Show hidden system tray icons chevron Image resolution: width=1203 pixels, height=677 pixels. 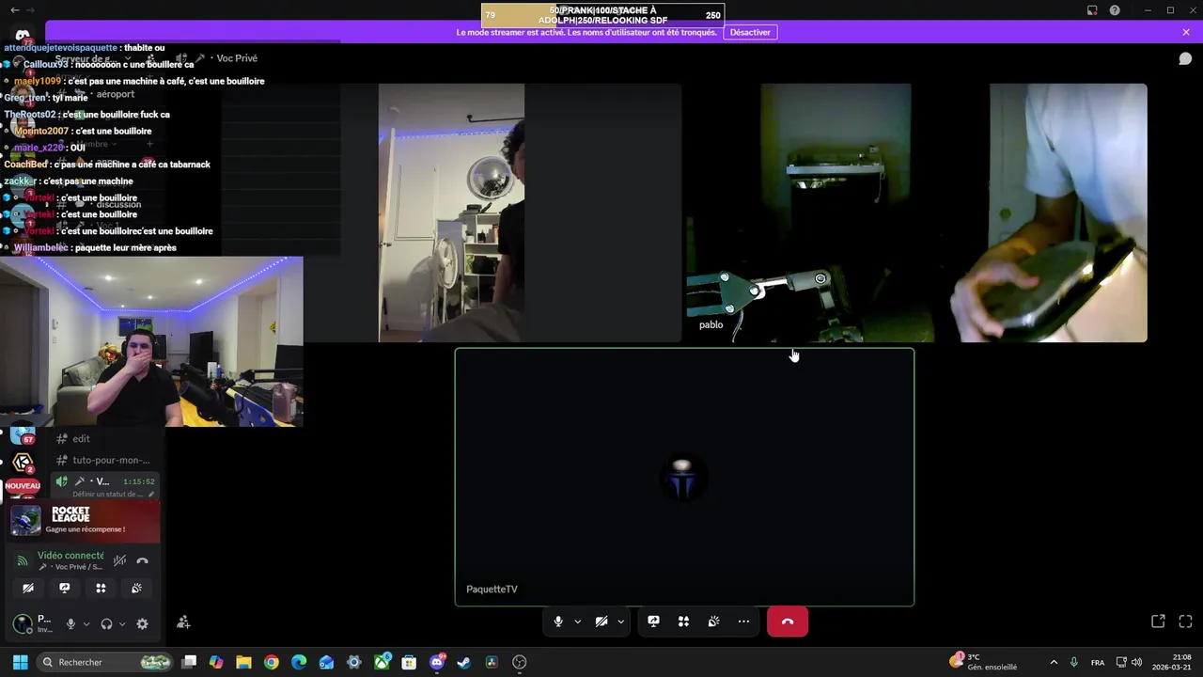click(1053, 662)
